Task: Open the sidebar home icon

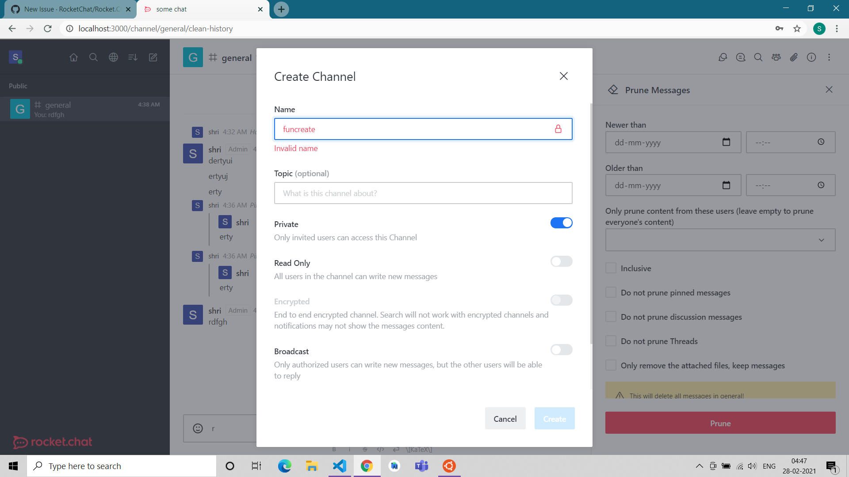Action: (x=73, y=57)
